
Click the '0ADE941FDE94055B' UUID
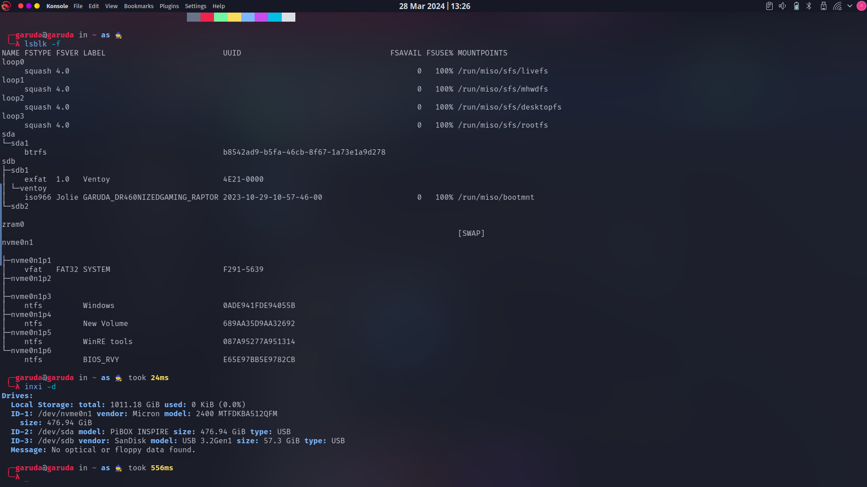coord(259,305)
